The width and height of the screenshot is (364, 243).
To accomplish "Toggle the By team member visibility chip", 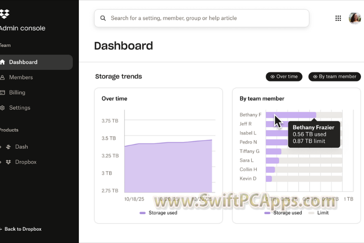I will [335, 76].
